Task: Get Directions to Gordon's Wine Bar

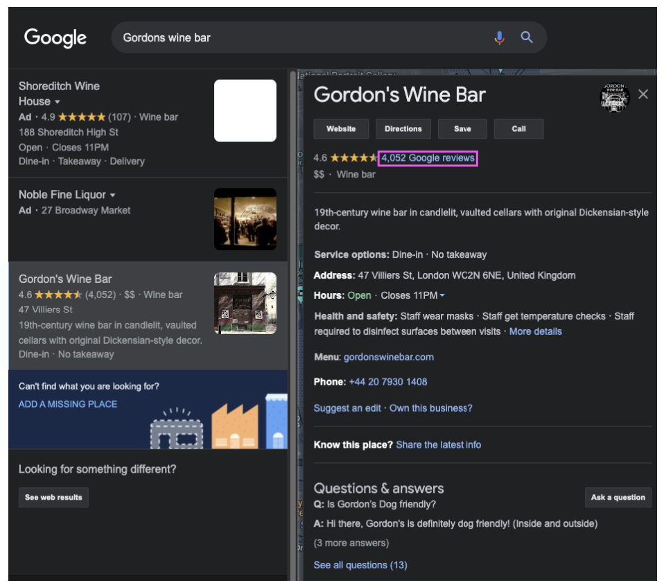Action: pyautogui.click(x=403, y=129)
